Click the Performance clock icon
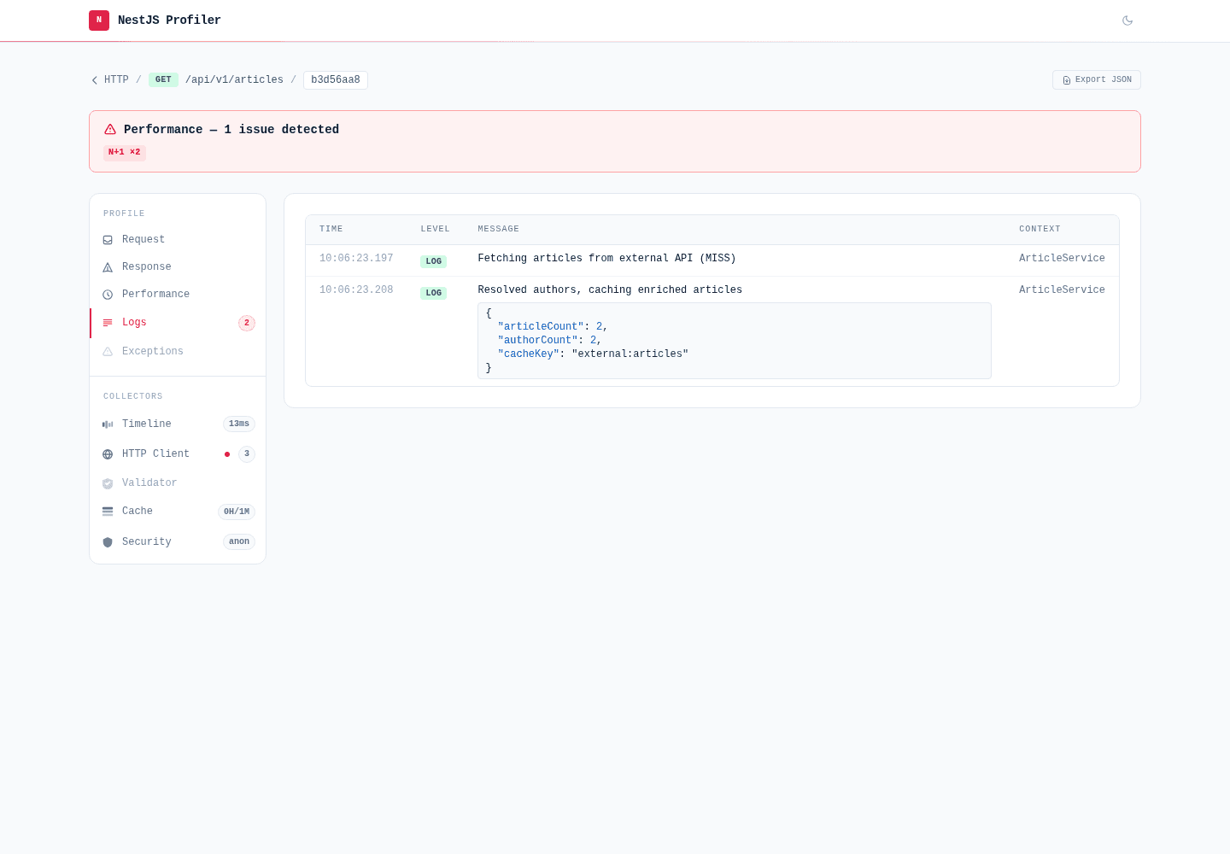The width and height of the screenshot is (1230, 854). coord(108,295)
